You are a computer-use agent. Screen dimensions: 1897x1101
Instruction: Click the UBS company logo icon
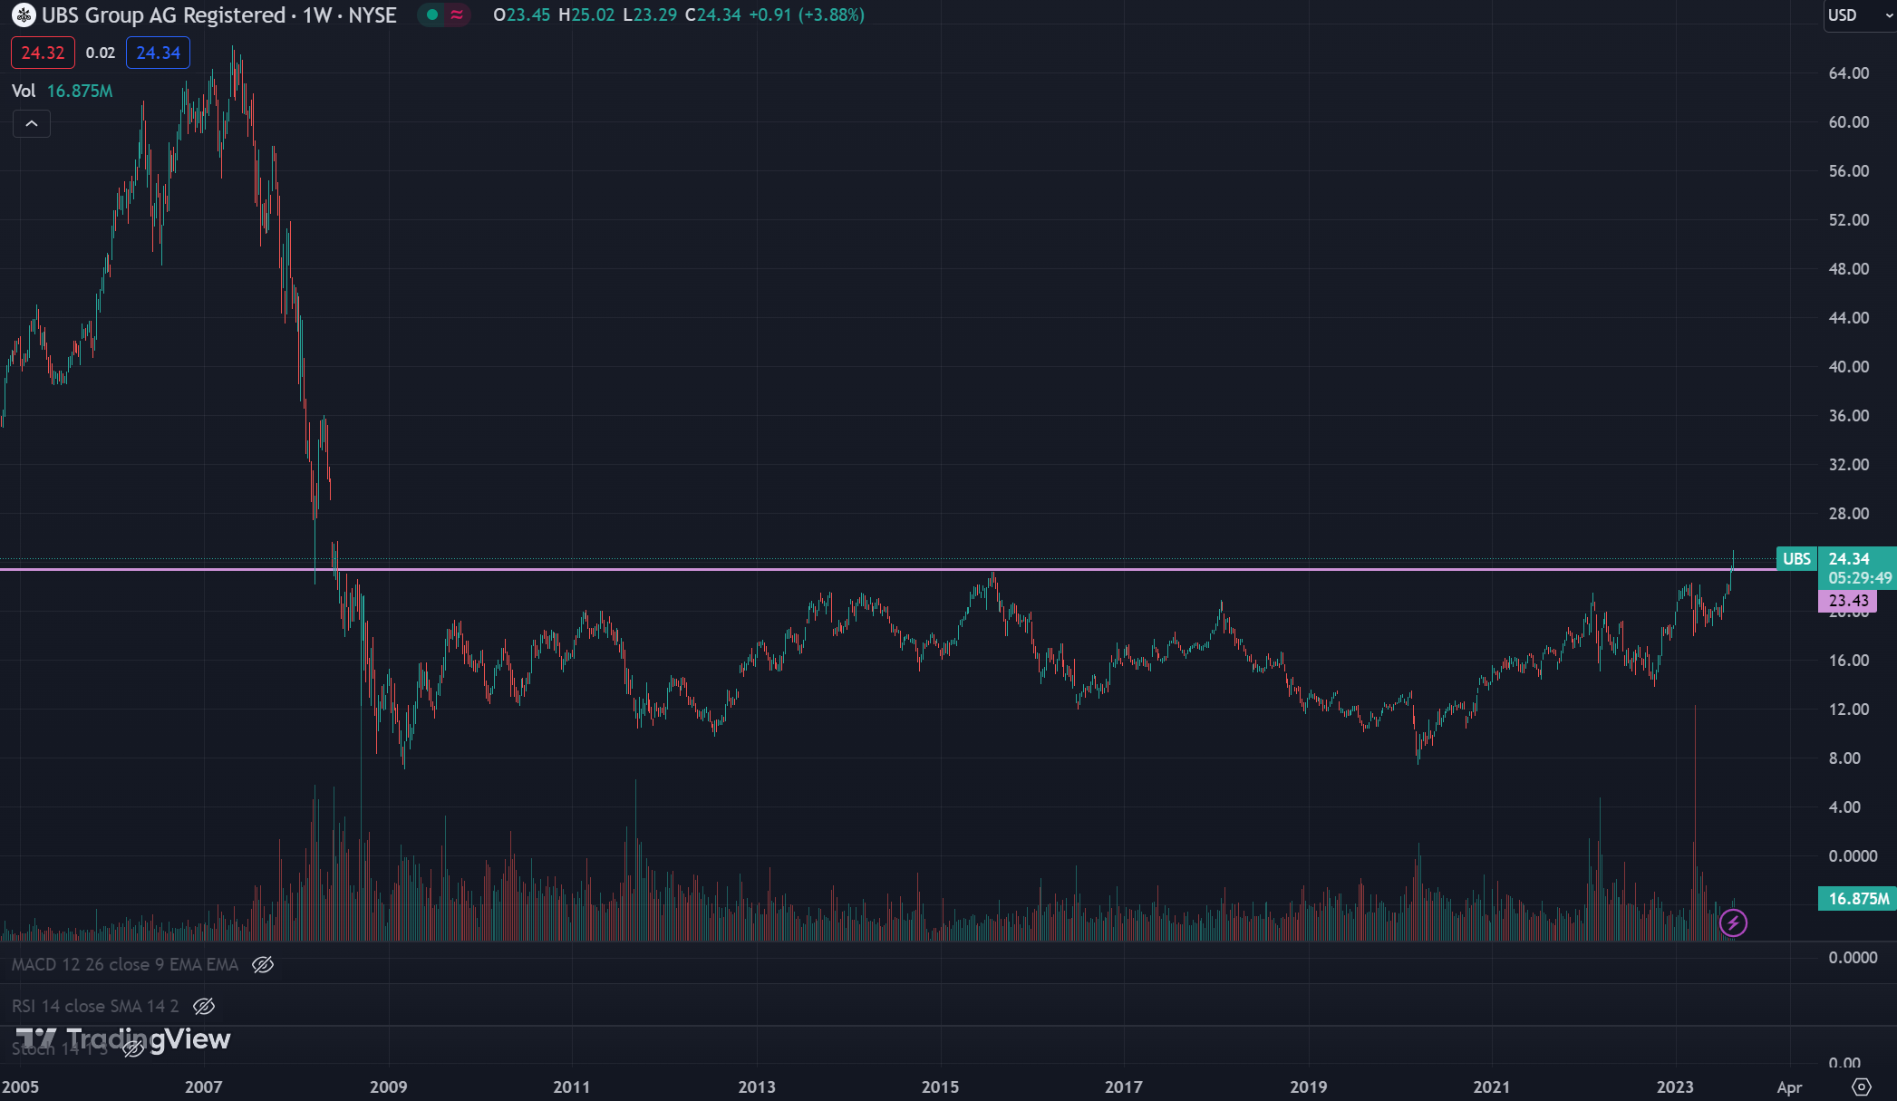[x=24, y=15]
